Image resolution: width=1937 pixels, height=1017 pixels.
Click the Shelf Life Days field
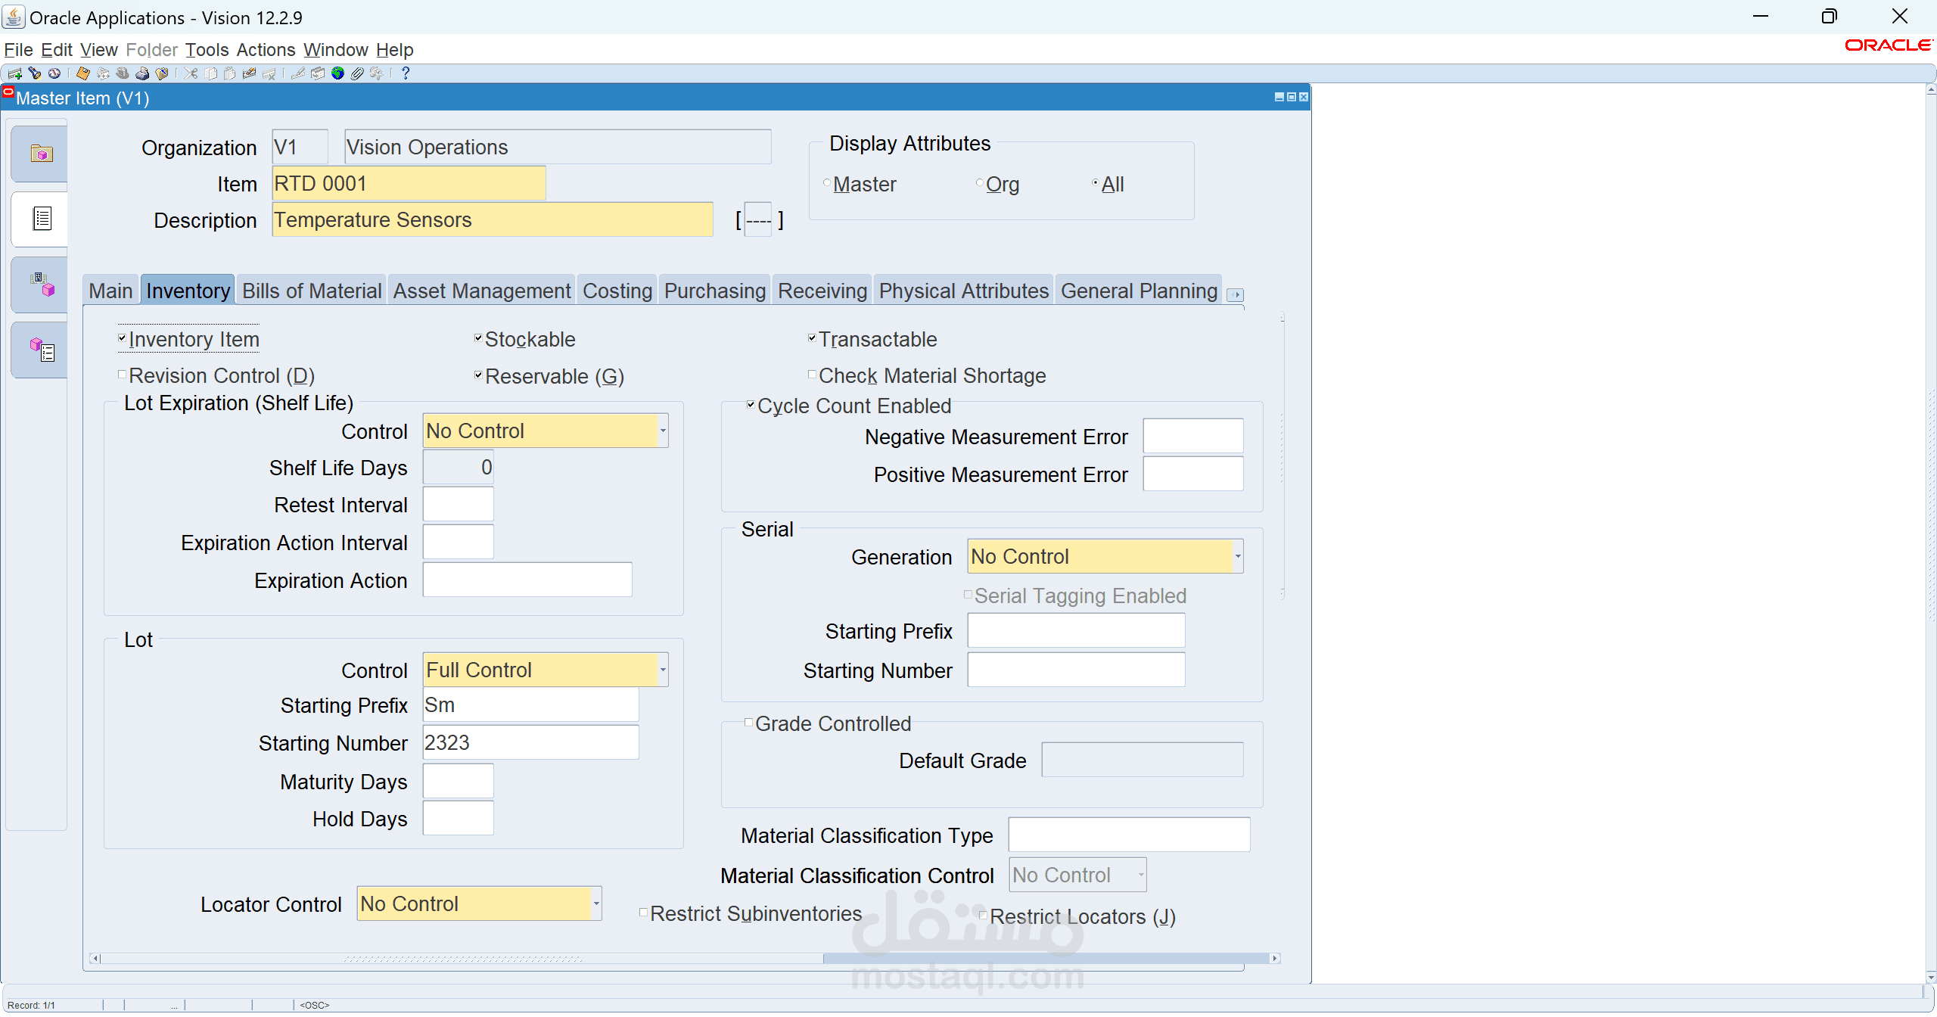458,468
